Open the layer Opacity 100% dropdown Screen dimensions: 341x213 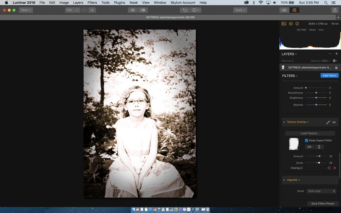coord(320,61)
